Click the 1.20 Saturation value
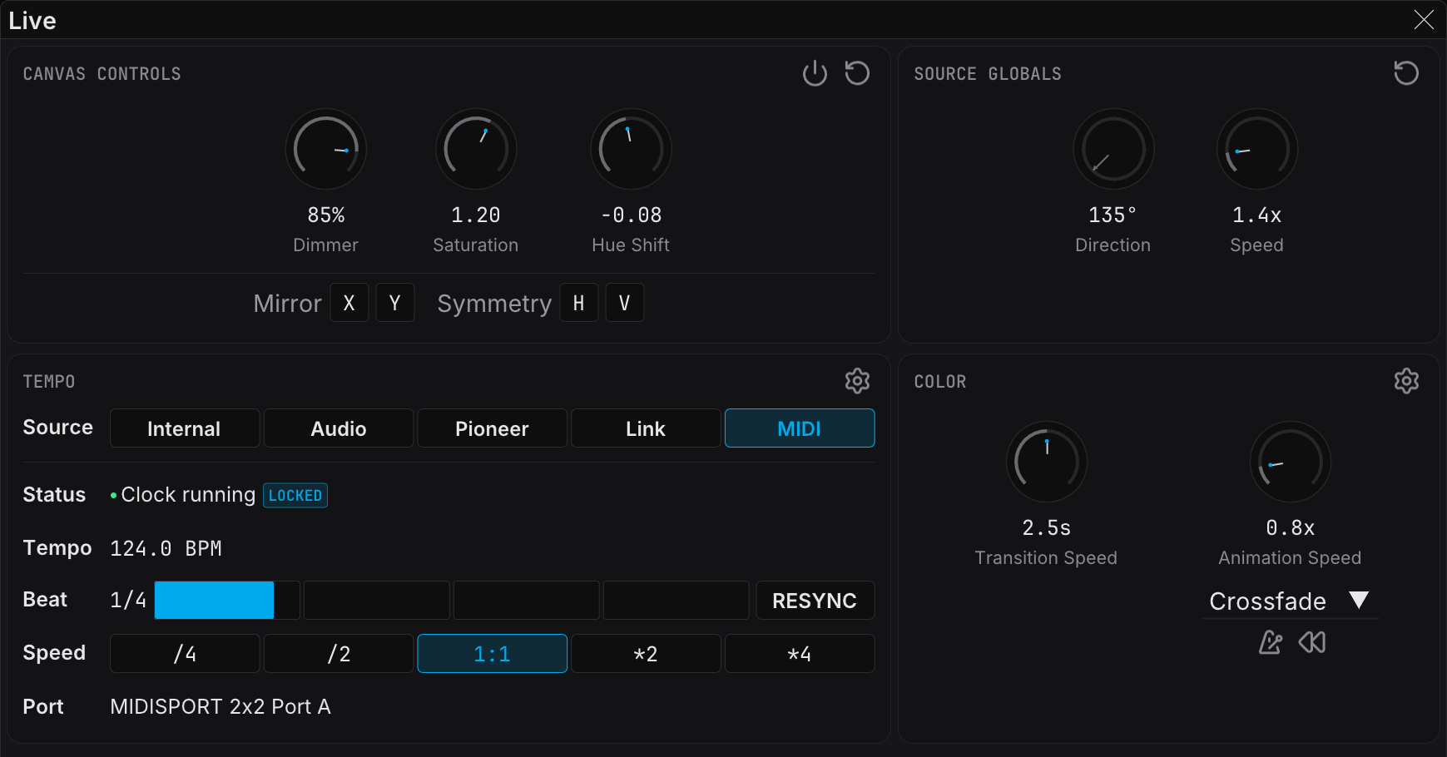This screenshot has height=757, width=1447. click(476, 215)
